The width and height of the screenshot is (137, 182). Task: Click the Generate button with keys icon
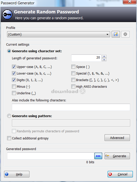(x=117, y=156)
